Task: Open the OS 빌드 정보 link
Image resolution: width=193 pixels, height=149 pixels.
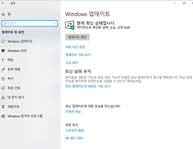Action: point(74,138)
